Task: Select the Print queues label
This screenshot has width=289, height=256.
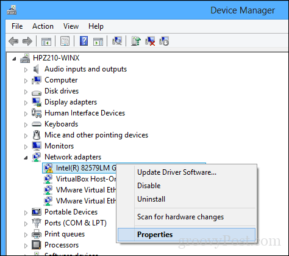Action: click(65, 234)
